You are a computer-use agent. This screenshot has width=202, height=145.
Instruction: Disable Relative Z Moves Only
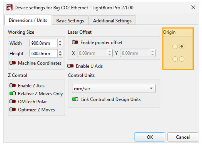pyautogui.click(x=13, y=94)
